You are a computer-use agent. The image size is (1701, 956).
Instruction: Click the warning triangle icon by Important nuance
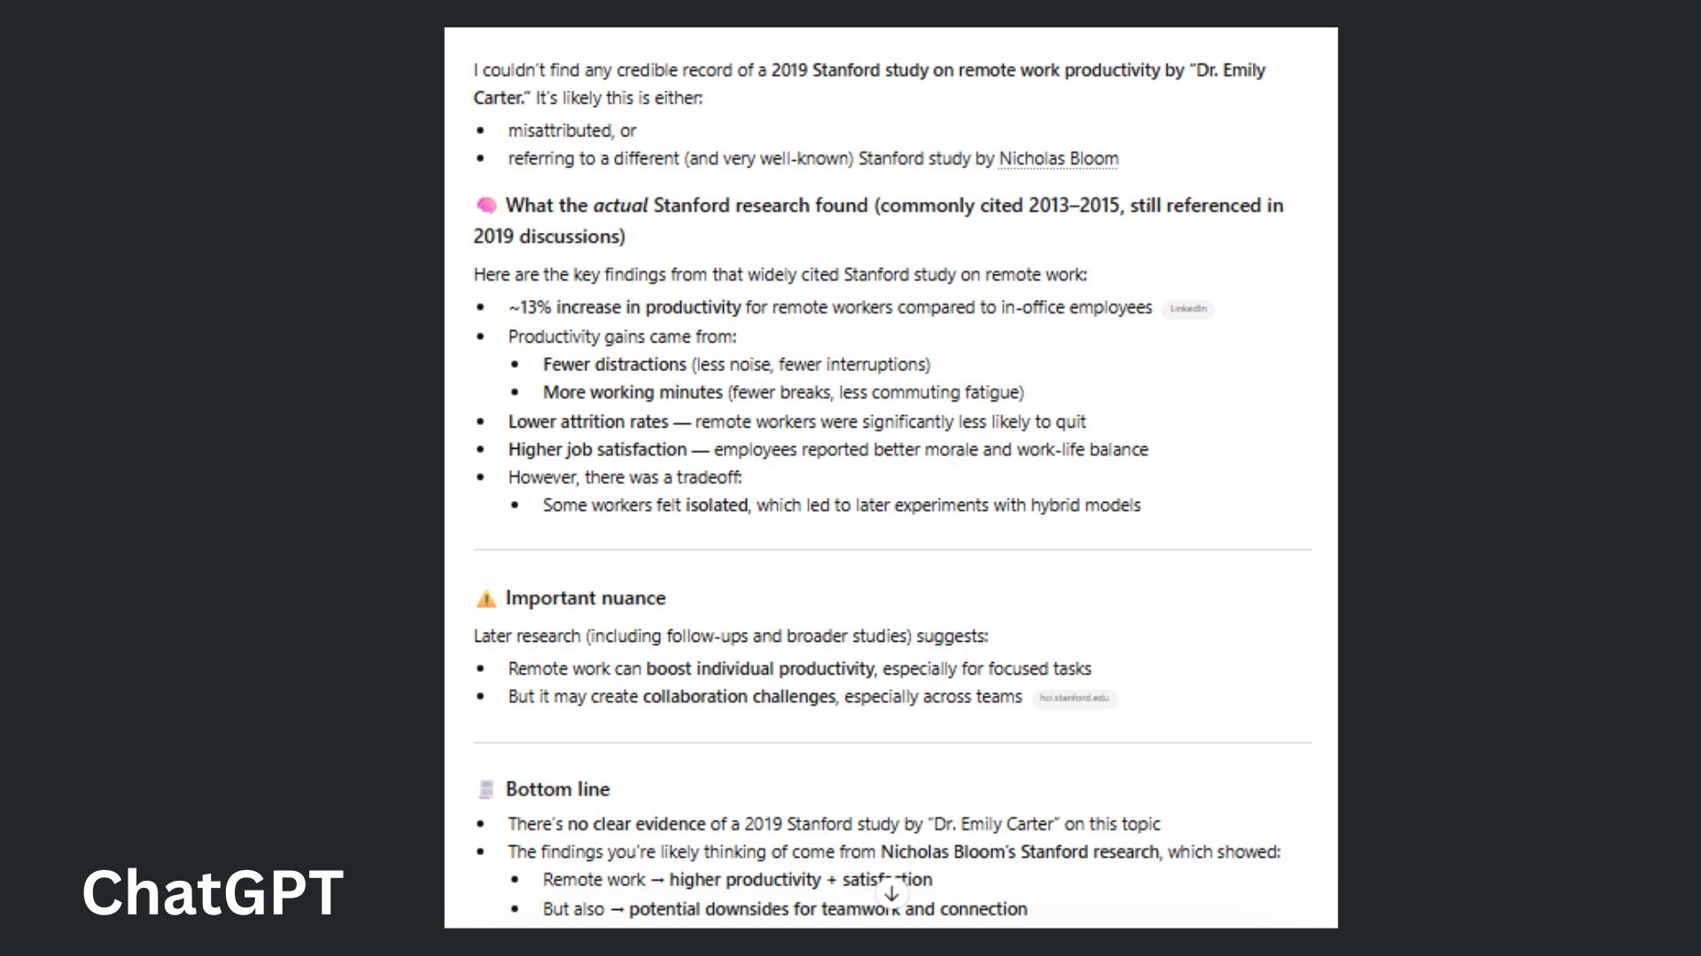pos(486,598)
